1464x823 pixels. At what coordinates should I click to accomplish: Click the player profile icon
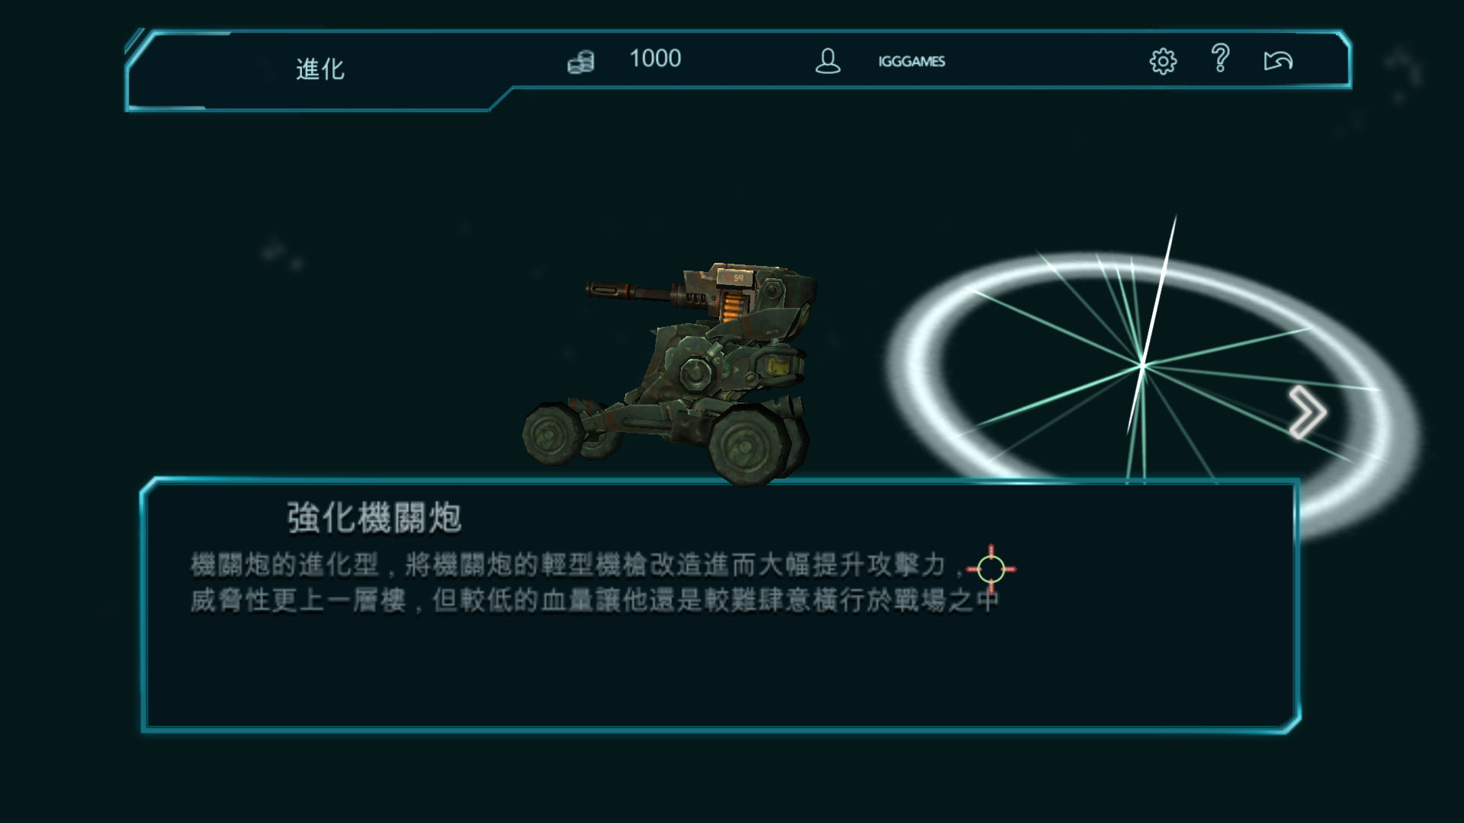[827, 61]
